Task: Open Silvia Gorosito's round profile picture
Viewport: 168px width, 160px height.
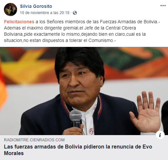Action: [x=10, y=10]
